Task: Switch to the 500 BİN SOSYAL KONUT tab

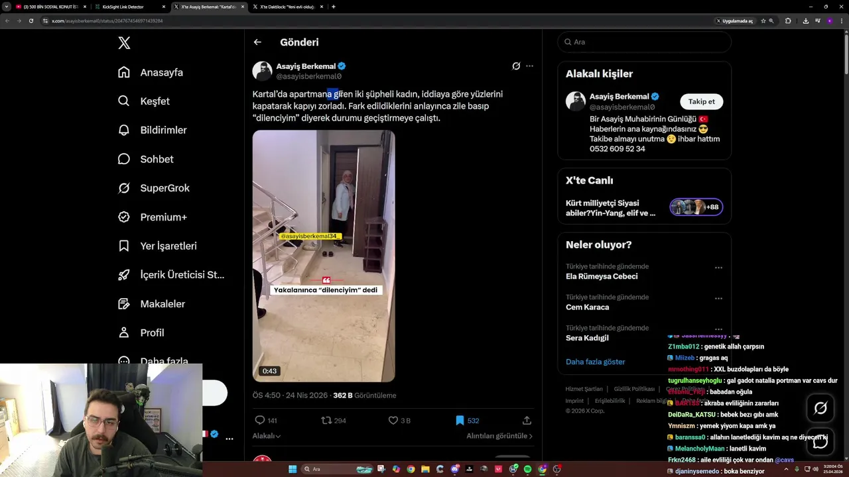Action: [51, 7]
